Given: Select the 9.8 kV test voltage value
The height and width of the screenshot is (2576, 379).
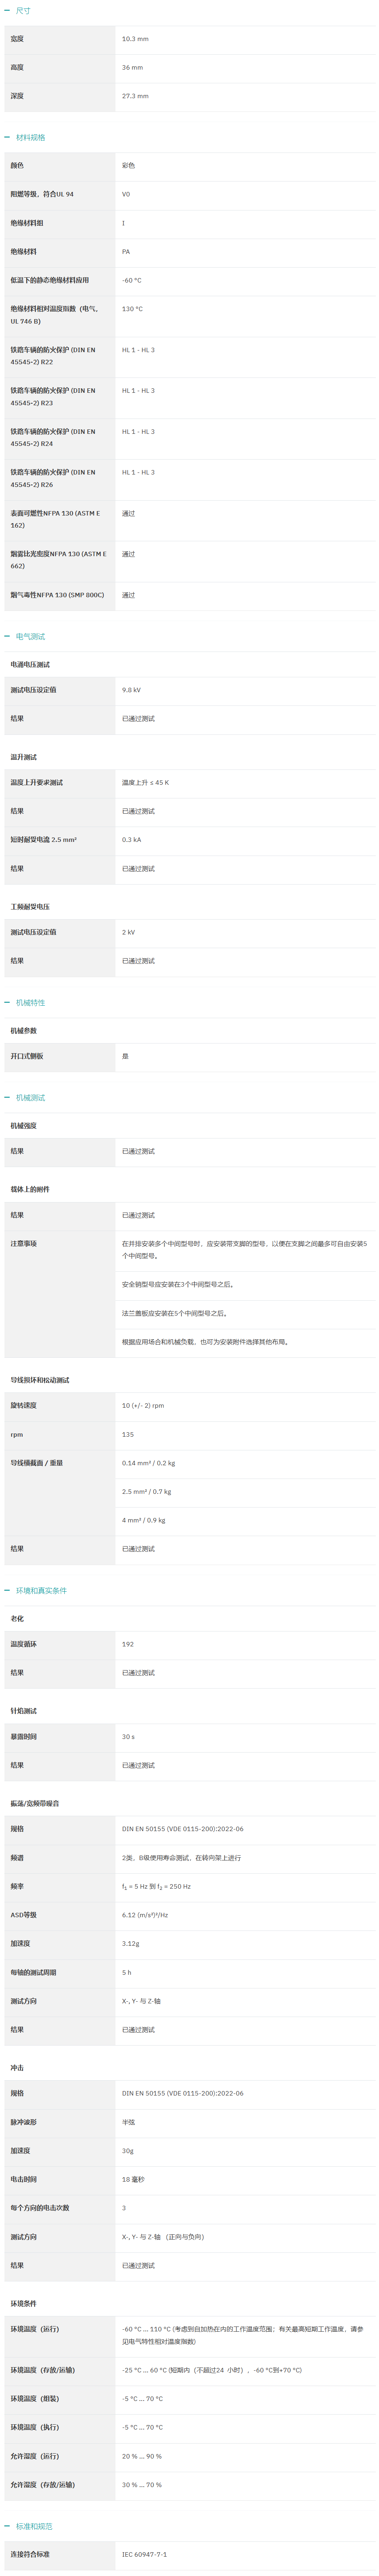Looking at the screenshot, I should [x=131, y=690].
